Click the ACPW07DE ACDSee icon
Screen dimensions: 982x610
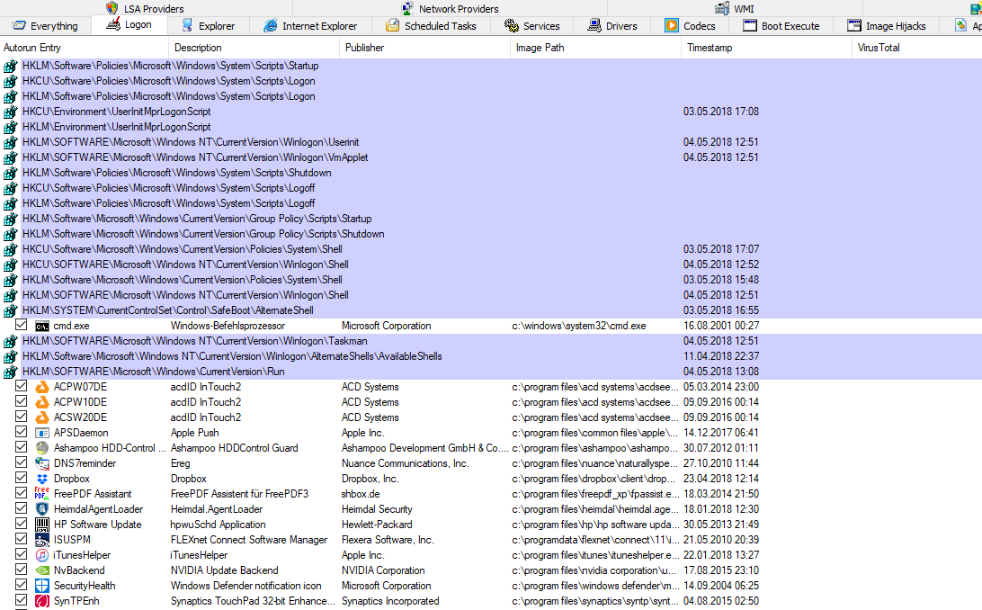[42, 387]
